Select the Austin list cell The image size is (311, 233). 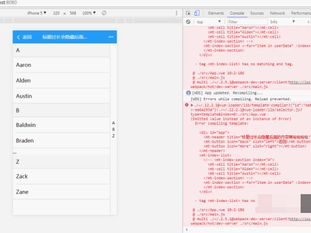pyautogui.click(x=62, y=96)
